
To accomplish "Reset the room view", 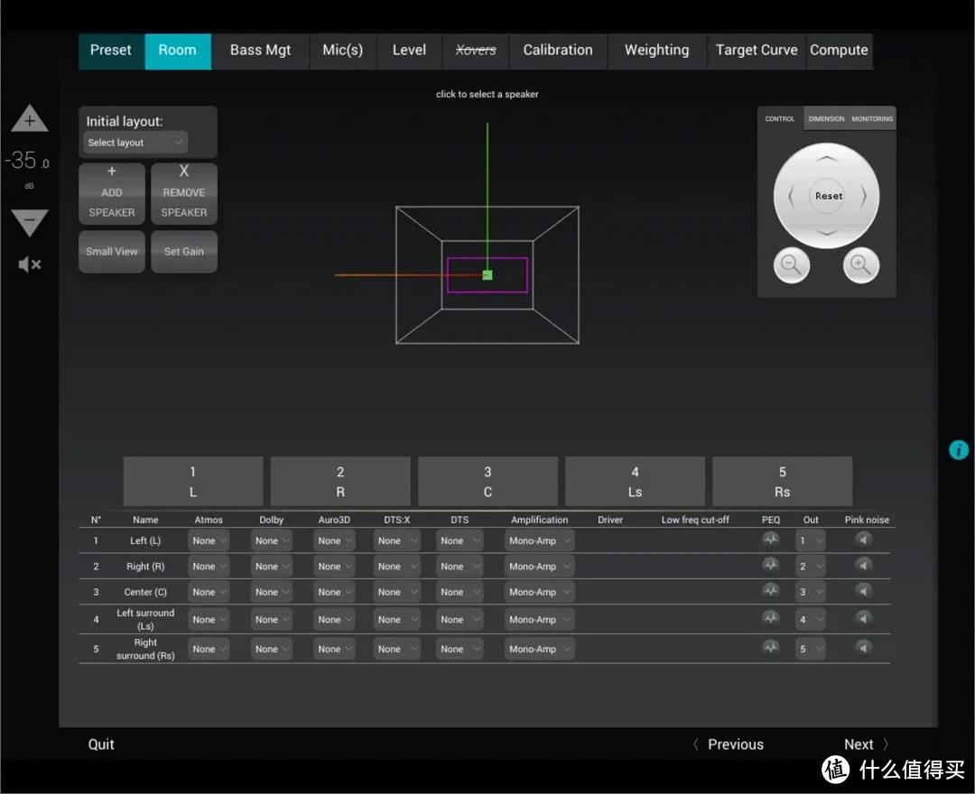I will click(828, 196).
